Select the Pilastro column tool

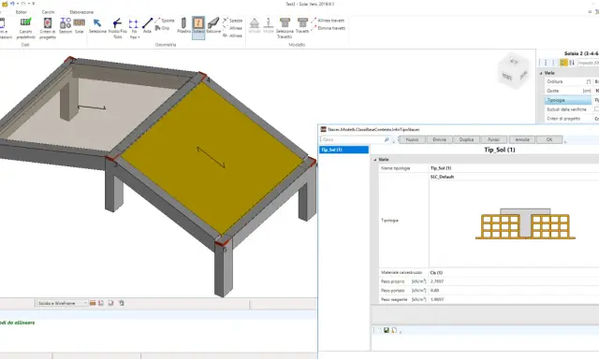(x=183, y=26)
